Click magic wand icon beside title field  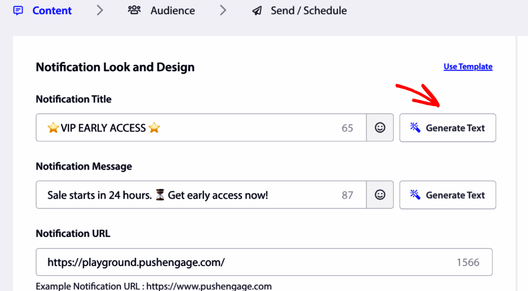click(415, 128)
